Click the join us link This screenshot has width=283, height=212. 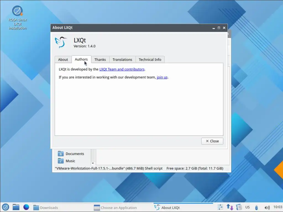162,77
